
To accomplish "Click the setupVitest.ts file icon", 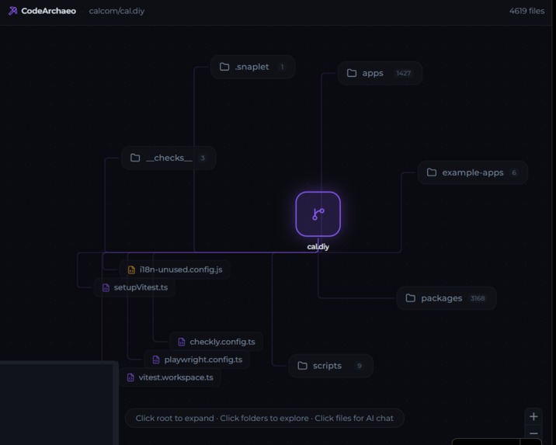I will pyautogui.click(x=106, y=287).
